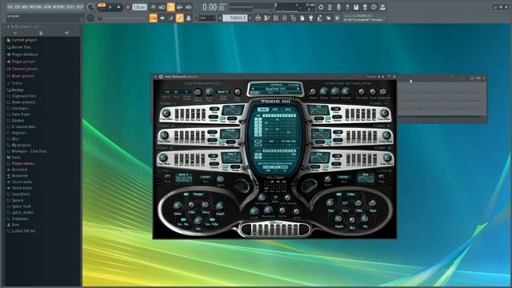This screenshot has width=512, height=288.
Task: Open the EDIT menu
Action: coord(18,6)
